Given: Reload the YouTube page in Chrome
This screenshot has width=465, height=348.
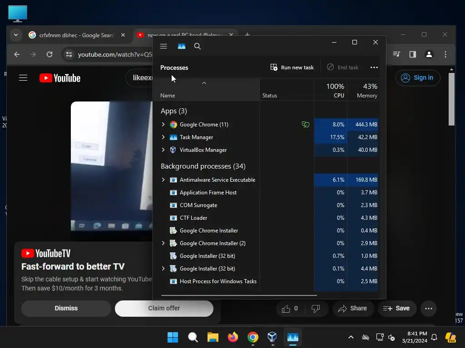Looking at the screenshot, I should point(49,54).
